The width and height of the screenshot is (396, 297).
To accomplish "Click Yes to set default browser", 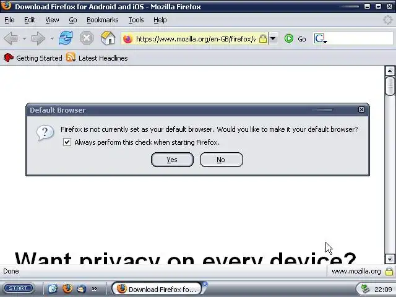I will 172,160.
